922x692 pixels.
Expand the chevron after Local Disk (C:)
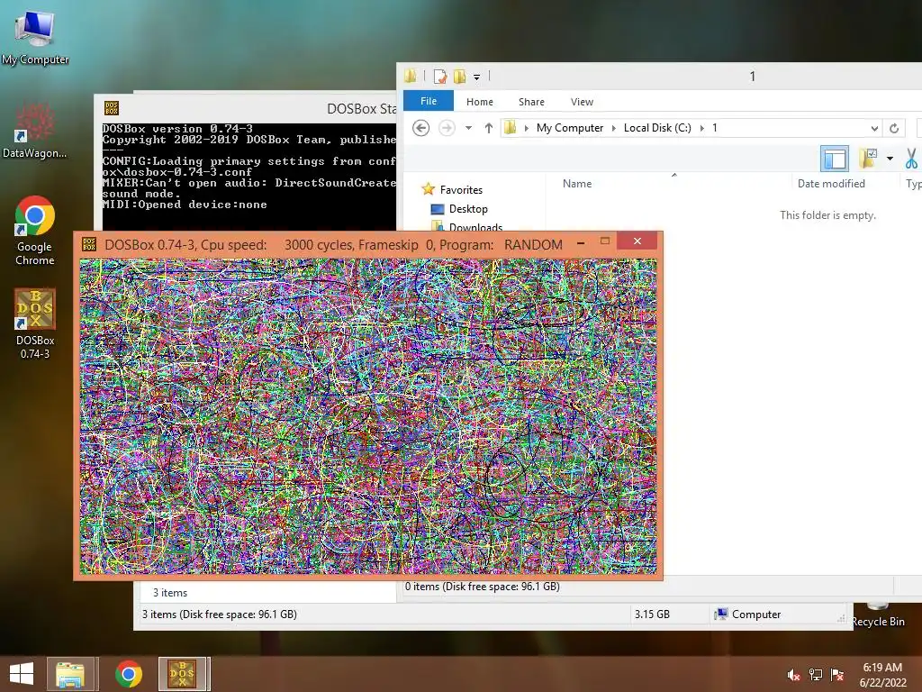point(702,128)
